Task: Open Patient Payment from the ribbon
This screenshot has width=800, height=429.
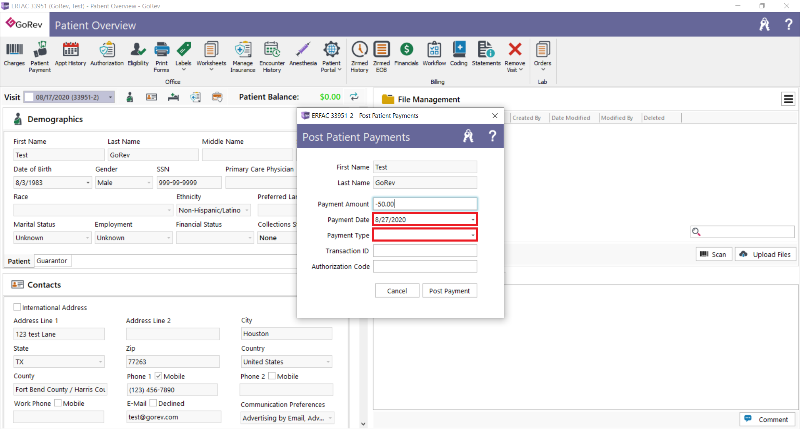Action: pos(40,57)
